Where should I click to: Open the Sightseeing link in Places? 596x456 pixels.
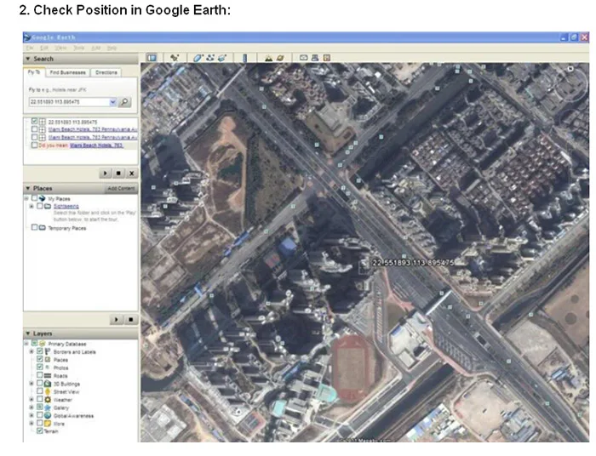pyautogui.click(x=66, y=206)
